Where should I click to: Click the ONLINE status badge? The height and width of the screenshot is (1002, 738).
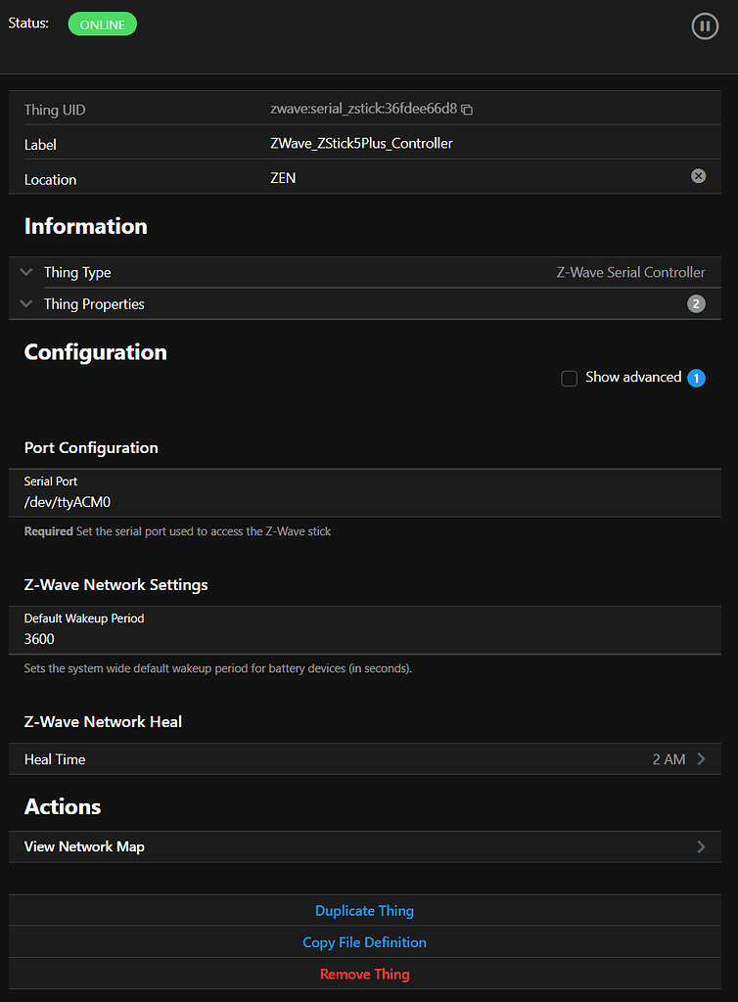click(102, 23)
